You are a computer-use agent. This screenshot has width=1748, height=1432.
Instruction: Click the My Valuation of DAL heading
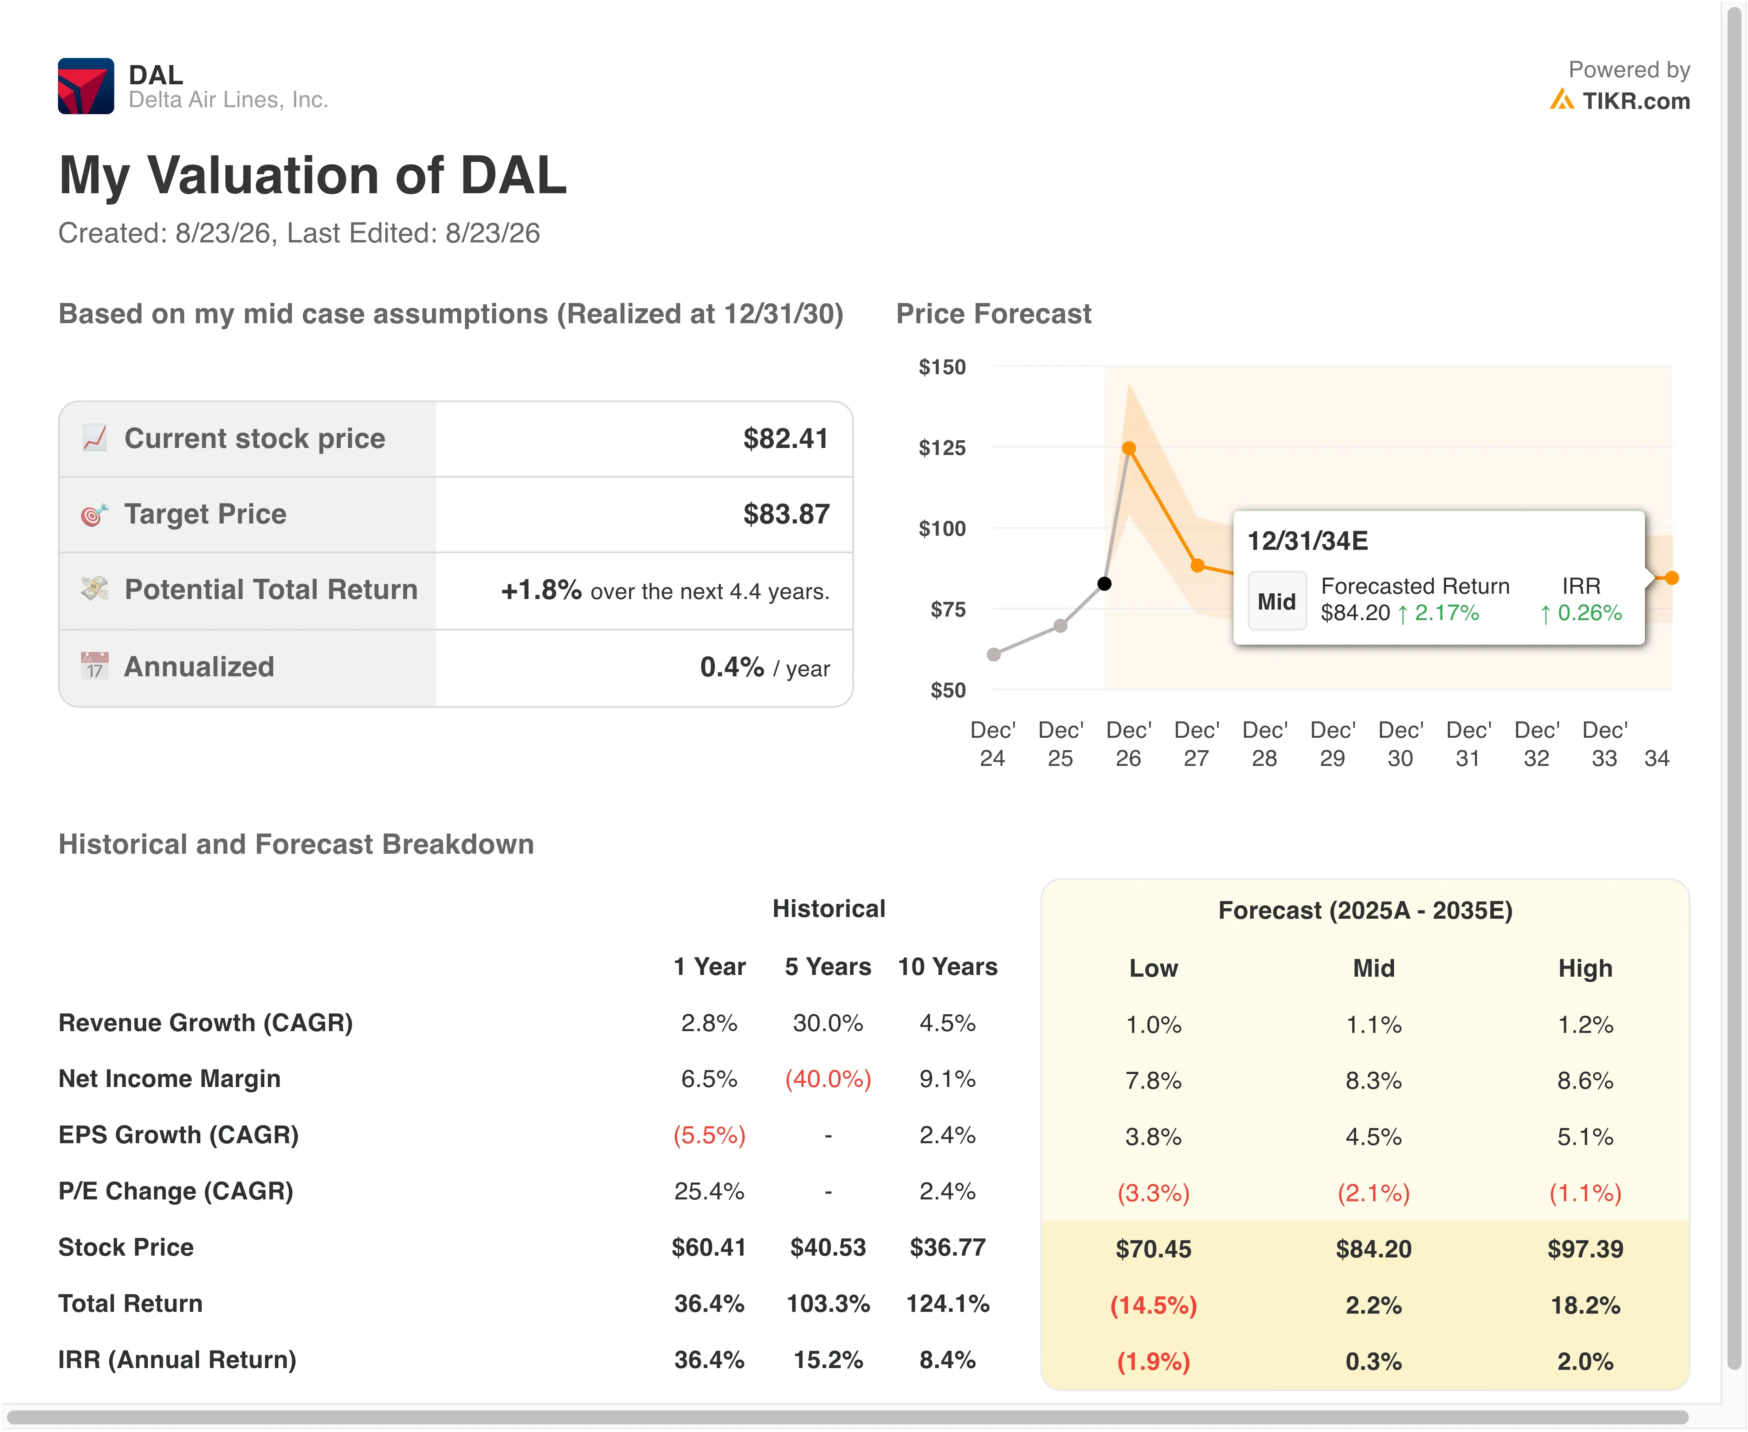click(x=313, y=176)
